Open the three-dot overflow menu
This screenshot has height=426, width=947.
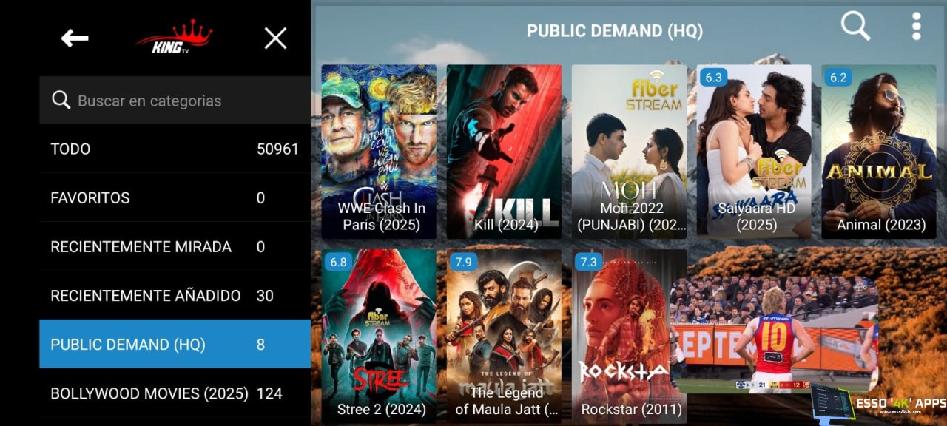[x=917, y=27]
